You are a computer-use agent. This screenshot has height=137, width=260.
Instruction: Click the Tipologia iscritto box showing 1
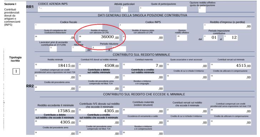(x=16, y=72)
